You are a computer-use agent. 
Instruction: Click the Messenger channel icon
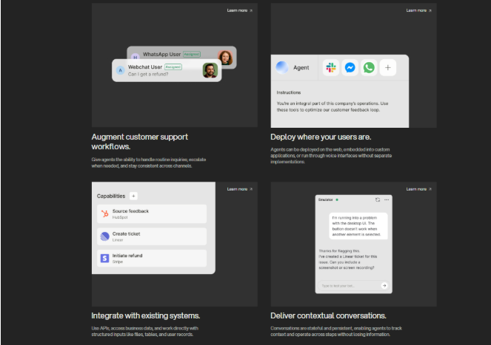click(x=350, y=68)
